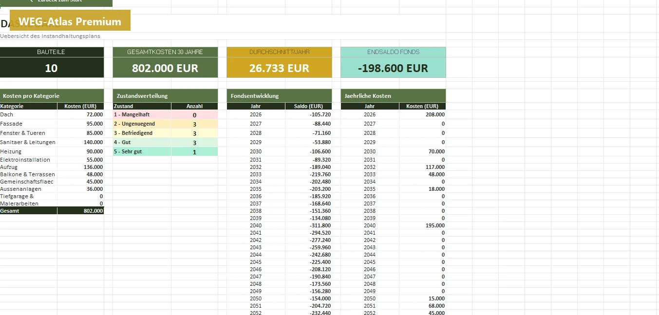Select the "ENDSALDO FONDS" card header

pos(393,52)
